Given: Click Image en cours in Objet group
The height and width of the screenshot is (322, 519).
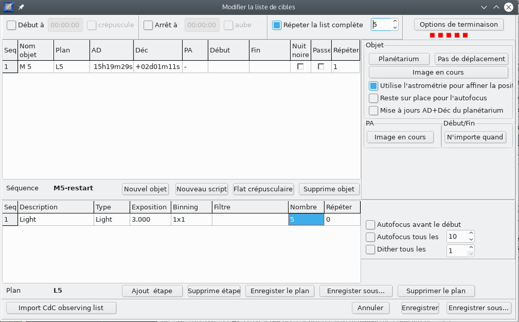Looking at the screenshot, I should (438, 72).
